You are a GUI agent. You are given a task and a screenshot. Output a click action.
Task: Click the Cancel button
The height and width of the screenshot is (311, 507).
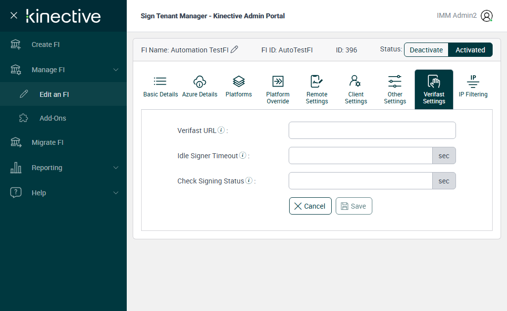click(310, 206)
